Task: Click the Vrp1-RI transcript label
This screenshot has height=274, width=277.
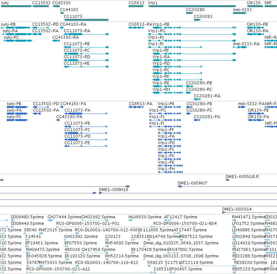Action: [x=156, y=44]
